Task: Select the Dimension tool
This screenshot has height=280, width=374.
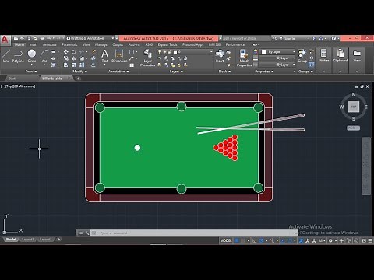Action: pyautogui.click(x=119, y=56)
